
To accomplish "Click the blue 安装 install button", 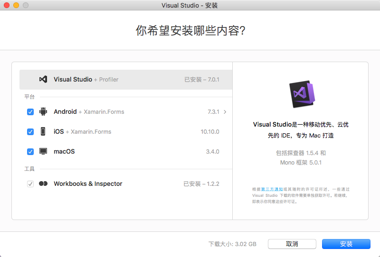I will coord(346,244).
